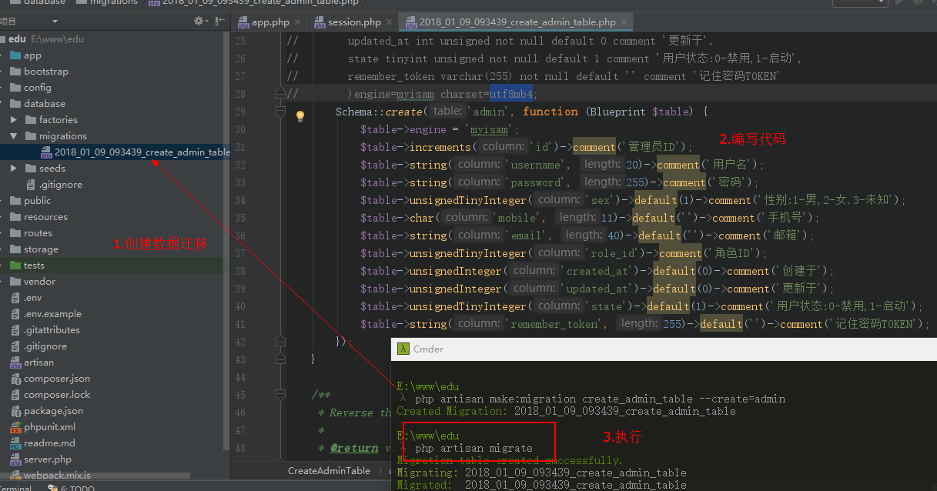Close the session.php editor tab
The width and height of the screenshot is (937, 491).
click(x=388, y=22)
